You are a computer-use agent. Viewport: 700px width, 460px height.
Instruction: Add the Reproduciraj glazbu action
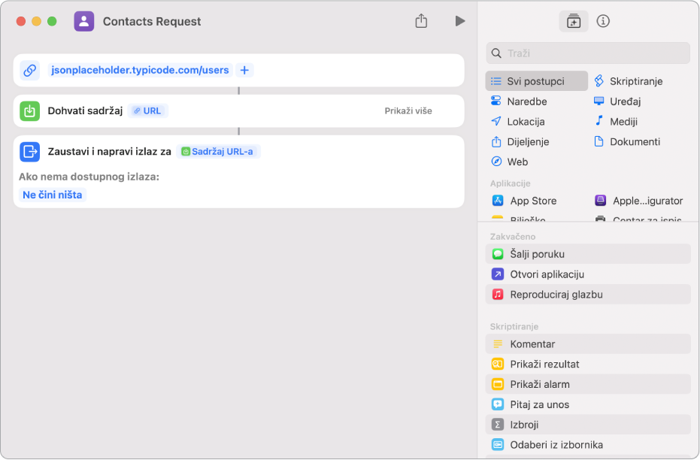(588, 294)
